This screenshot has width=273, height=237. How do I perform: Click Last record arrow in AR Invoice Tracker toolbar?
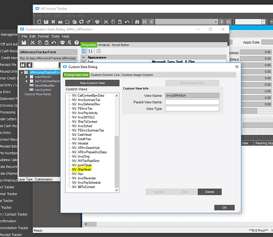pyautogui.click(x=228, y=22)
